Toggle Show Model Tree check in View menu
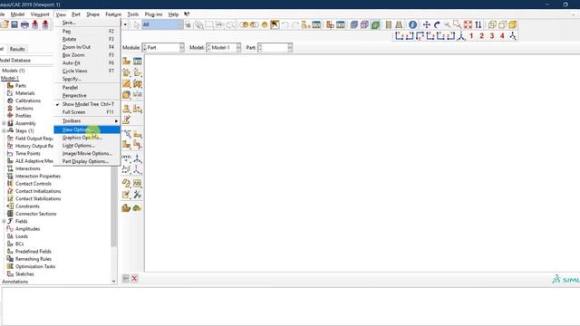This screenshot has width=580, height=326. click(x=87, y=104)
